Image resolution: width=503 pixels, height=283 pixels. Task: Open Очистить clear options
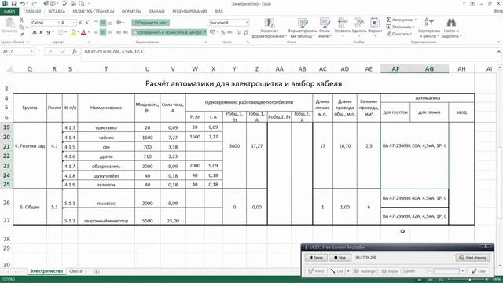click(398, 34)
